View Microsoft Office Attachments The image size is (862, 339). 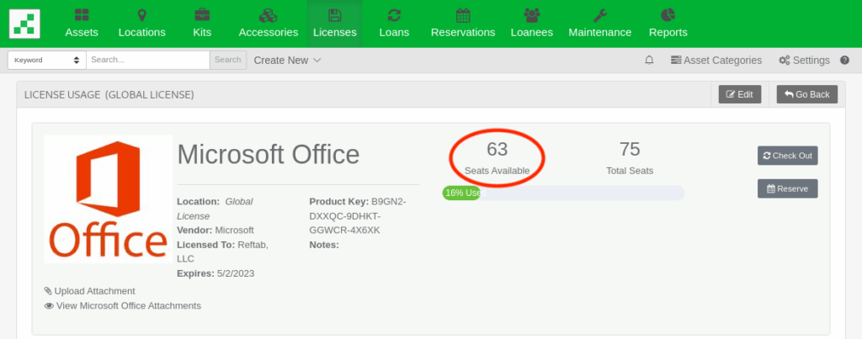pyautogui.click(x=128, y=305)
